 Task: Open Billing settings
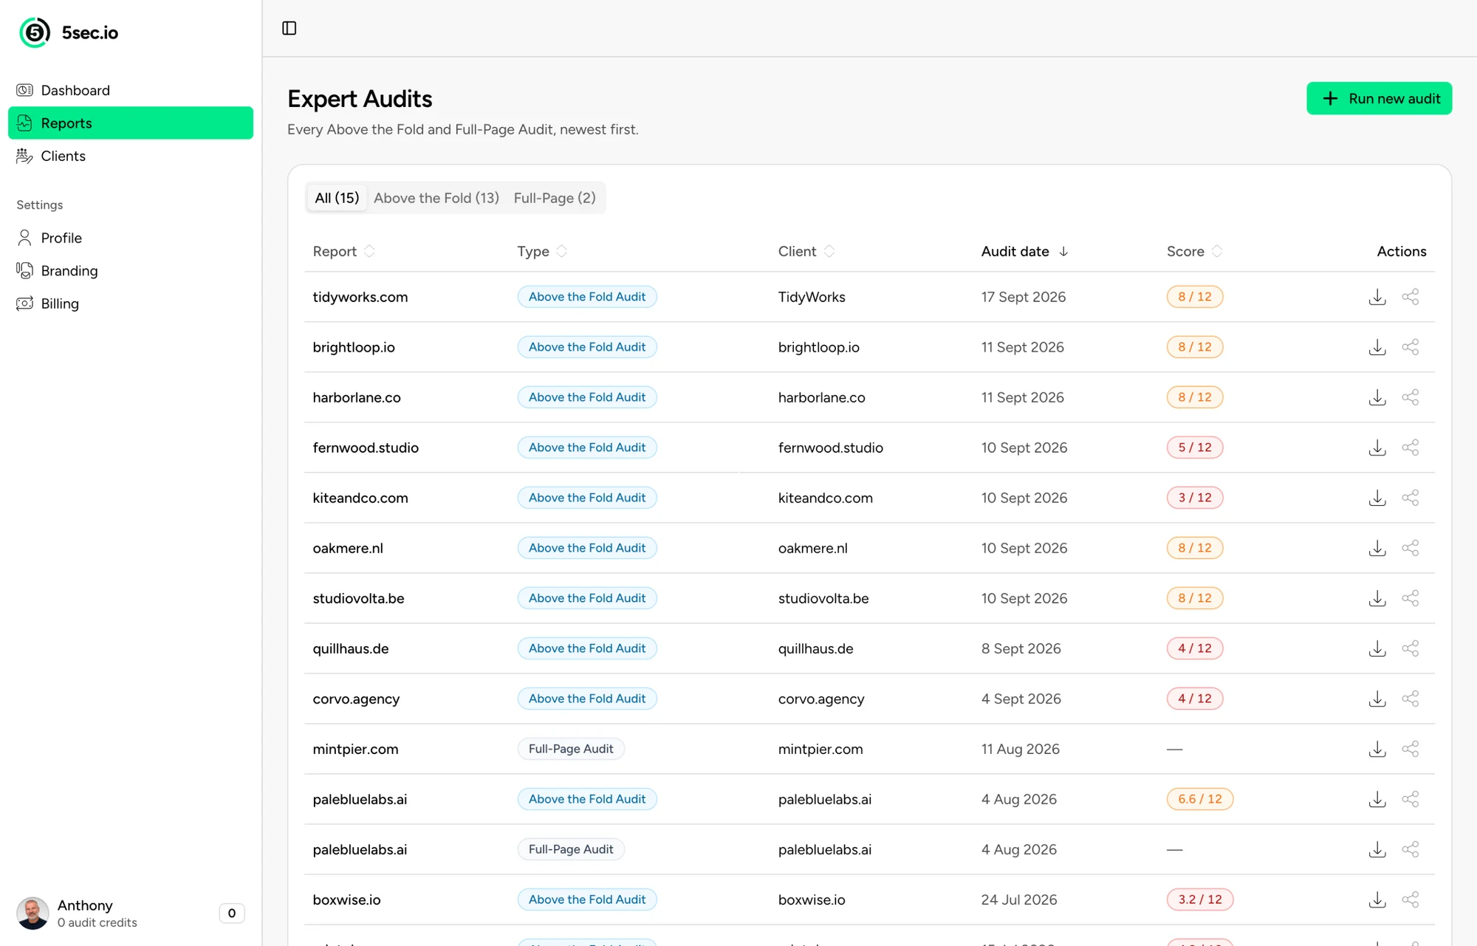click(131, 304)
